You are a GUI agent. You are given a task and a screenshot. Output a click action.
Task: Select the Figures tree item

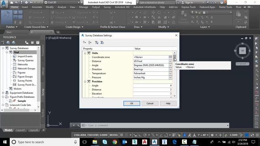coord(22,73)
